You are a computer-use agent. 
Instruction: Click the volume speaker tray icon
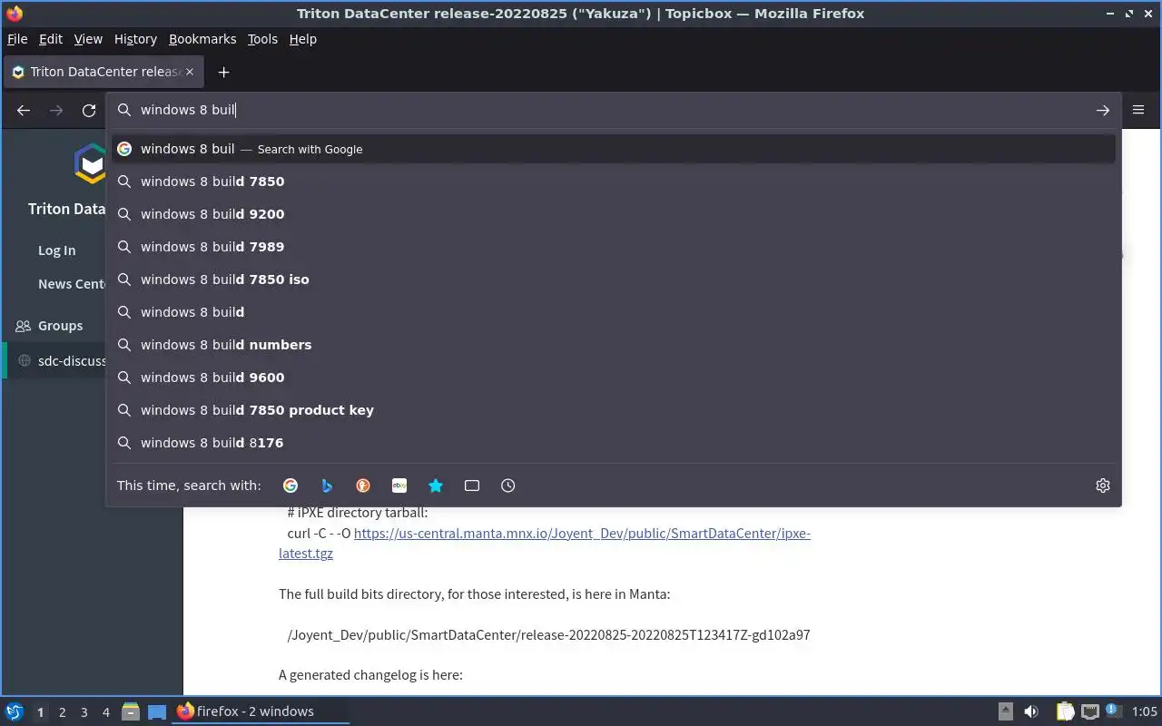(1031, 711)
